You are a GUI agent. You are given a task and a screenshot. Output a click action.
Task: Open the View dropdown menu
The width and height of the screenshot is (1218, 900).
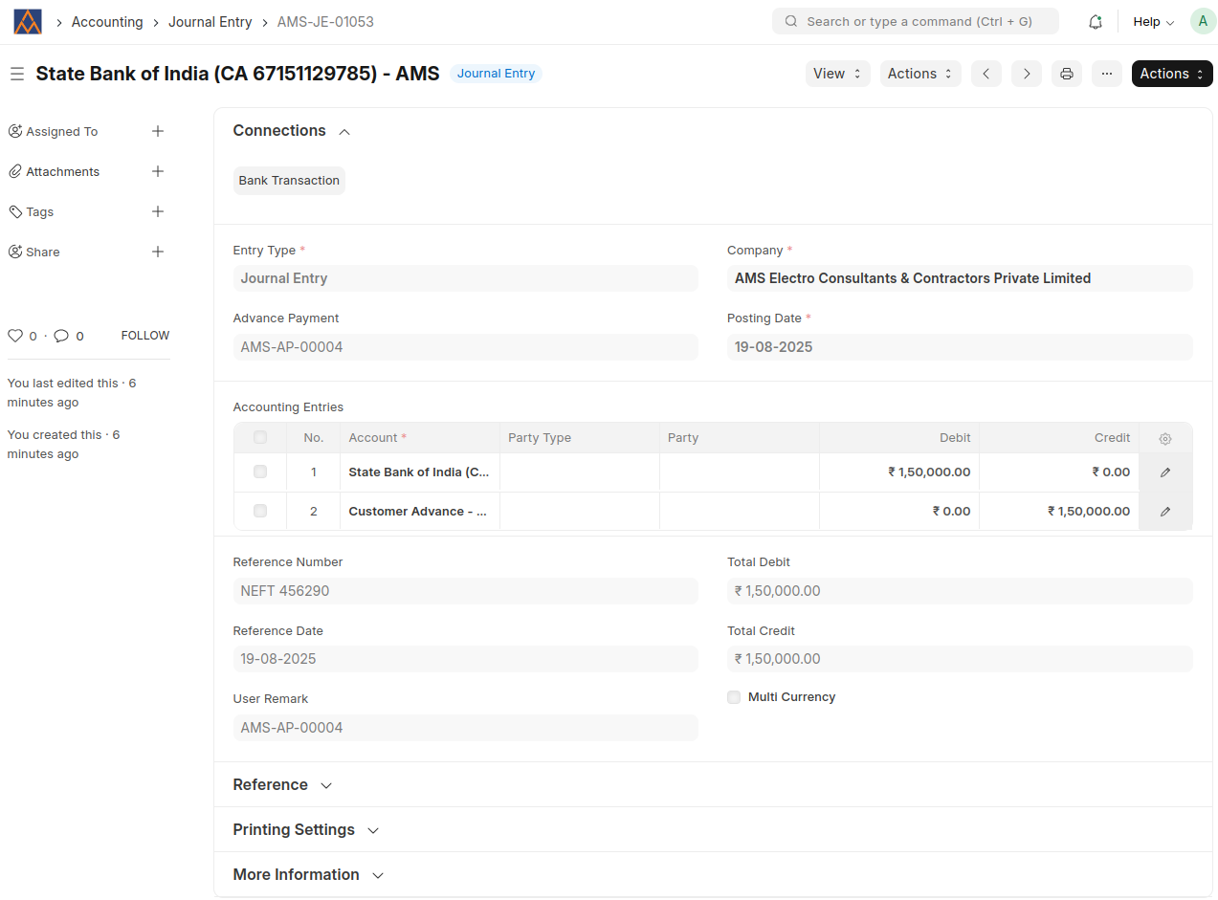[837, 74]
